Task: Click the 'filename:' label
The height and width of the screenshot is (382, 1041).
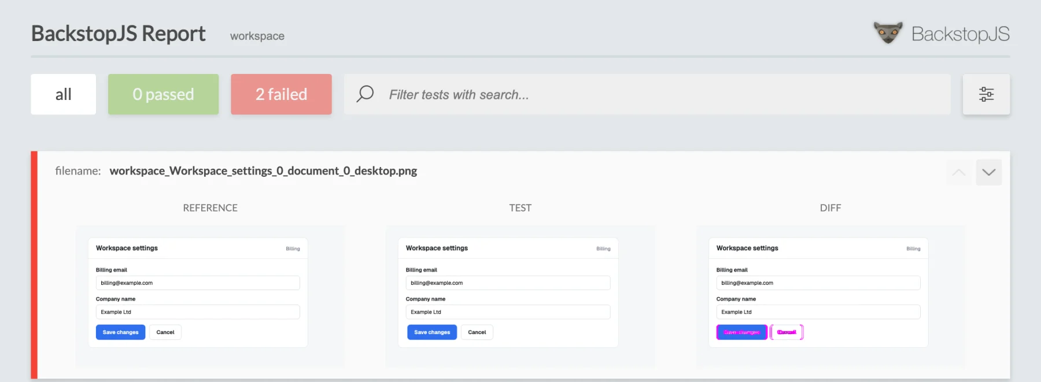Action: [78, 171]
